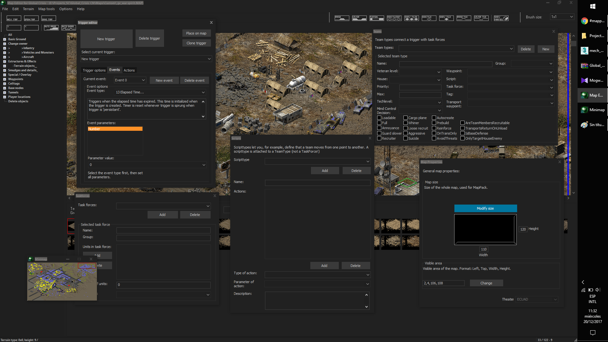This screenshot has width=608, height=342.
Task: Toggle the Annoyance checkbox
Action: (x=379, y=128)
